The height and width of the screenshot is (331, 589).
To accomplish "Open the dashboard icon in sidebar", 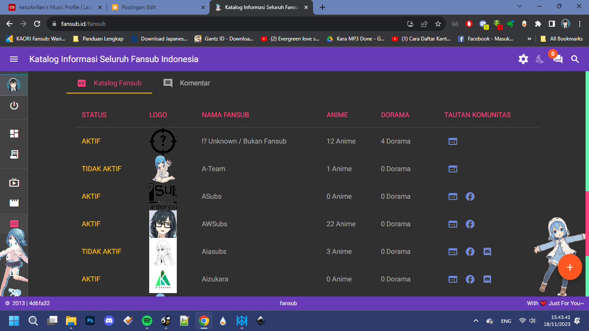I will (x=14, y=134).
